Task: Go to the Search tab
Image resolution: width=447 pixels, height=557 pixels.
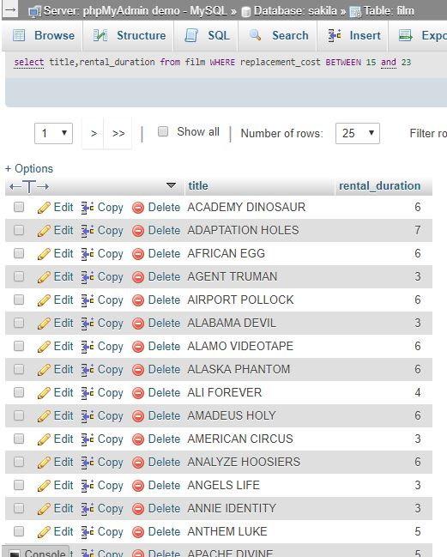Action: (278, 35)
